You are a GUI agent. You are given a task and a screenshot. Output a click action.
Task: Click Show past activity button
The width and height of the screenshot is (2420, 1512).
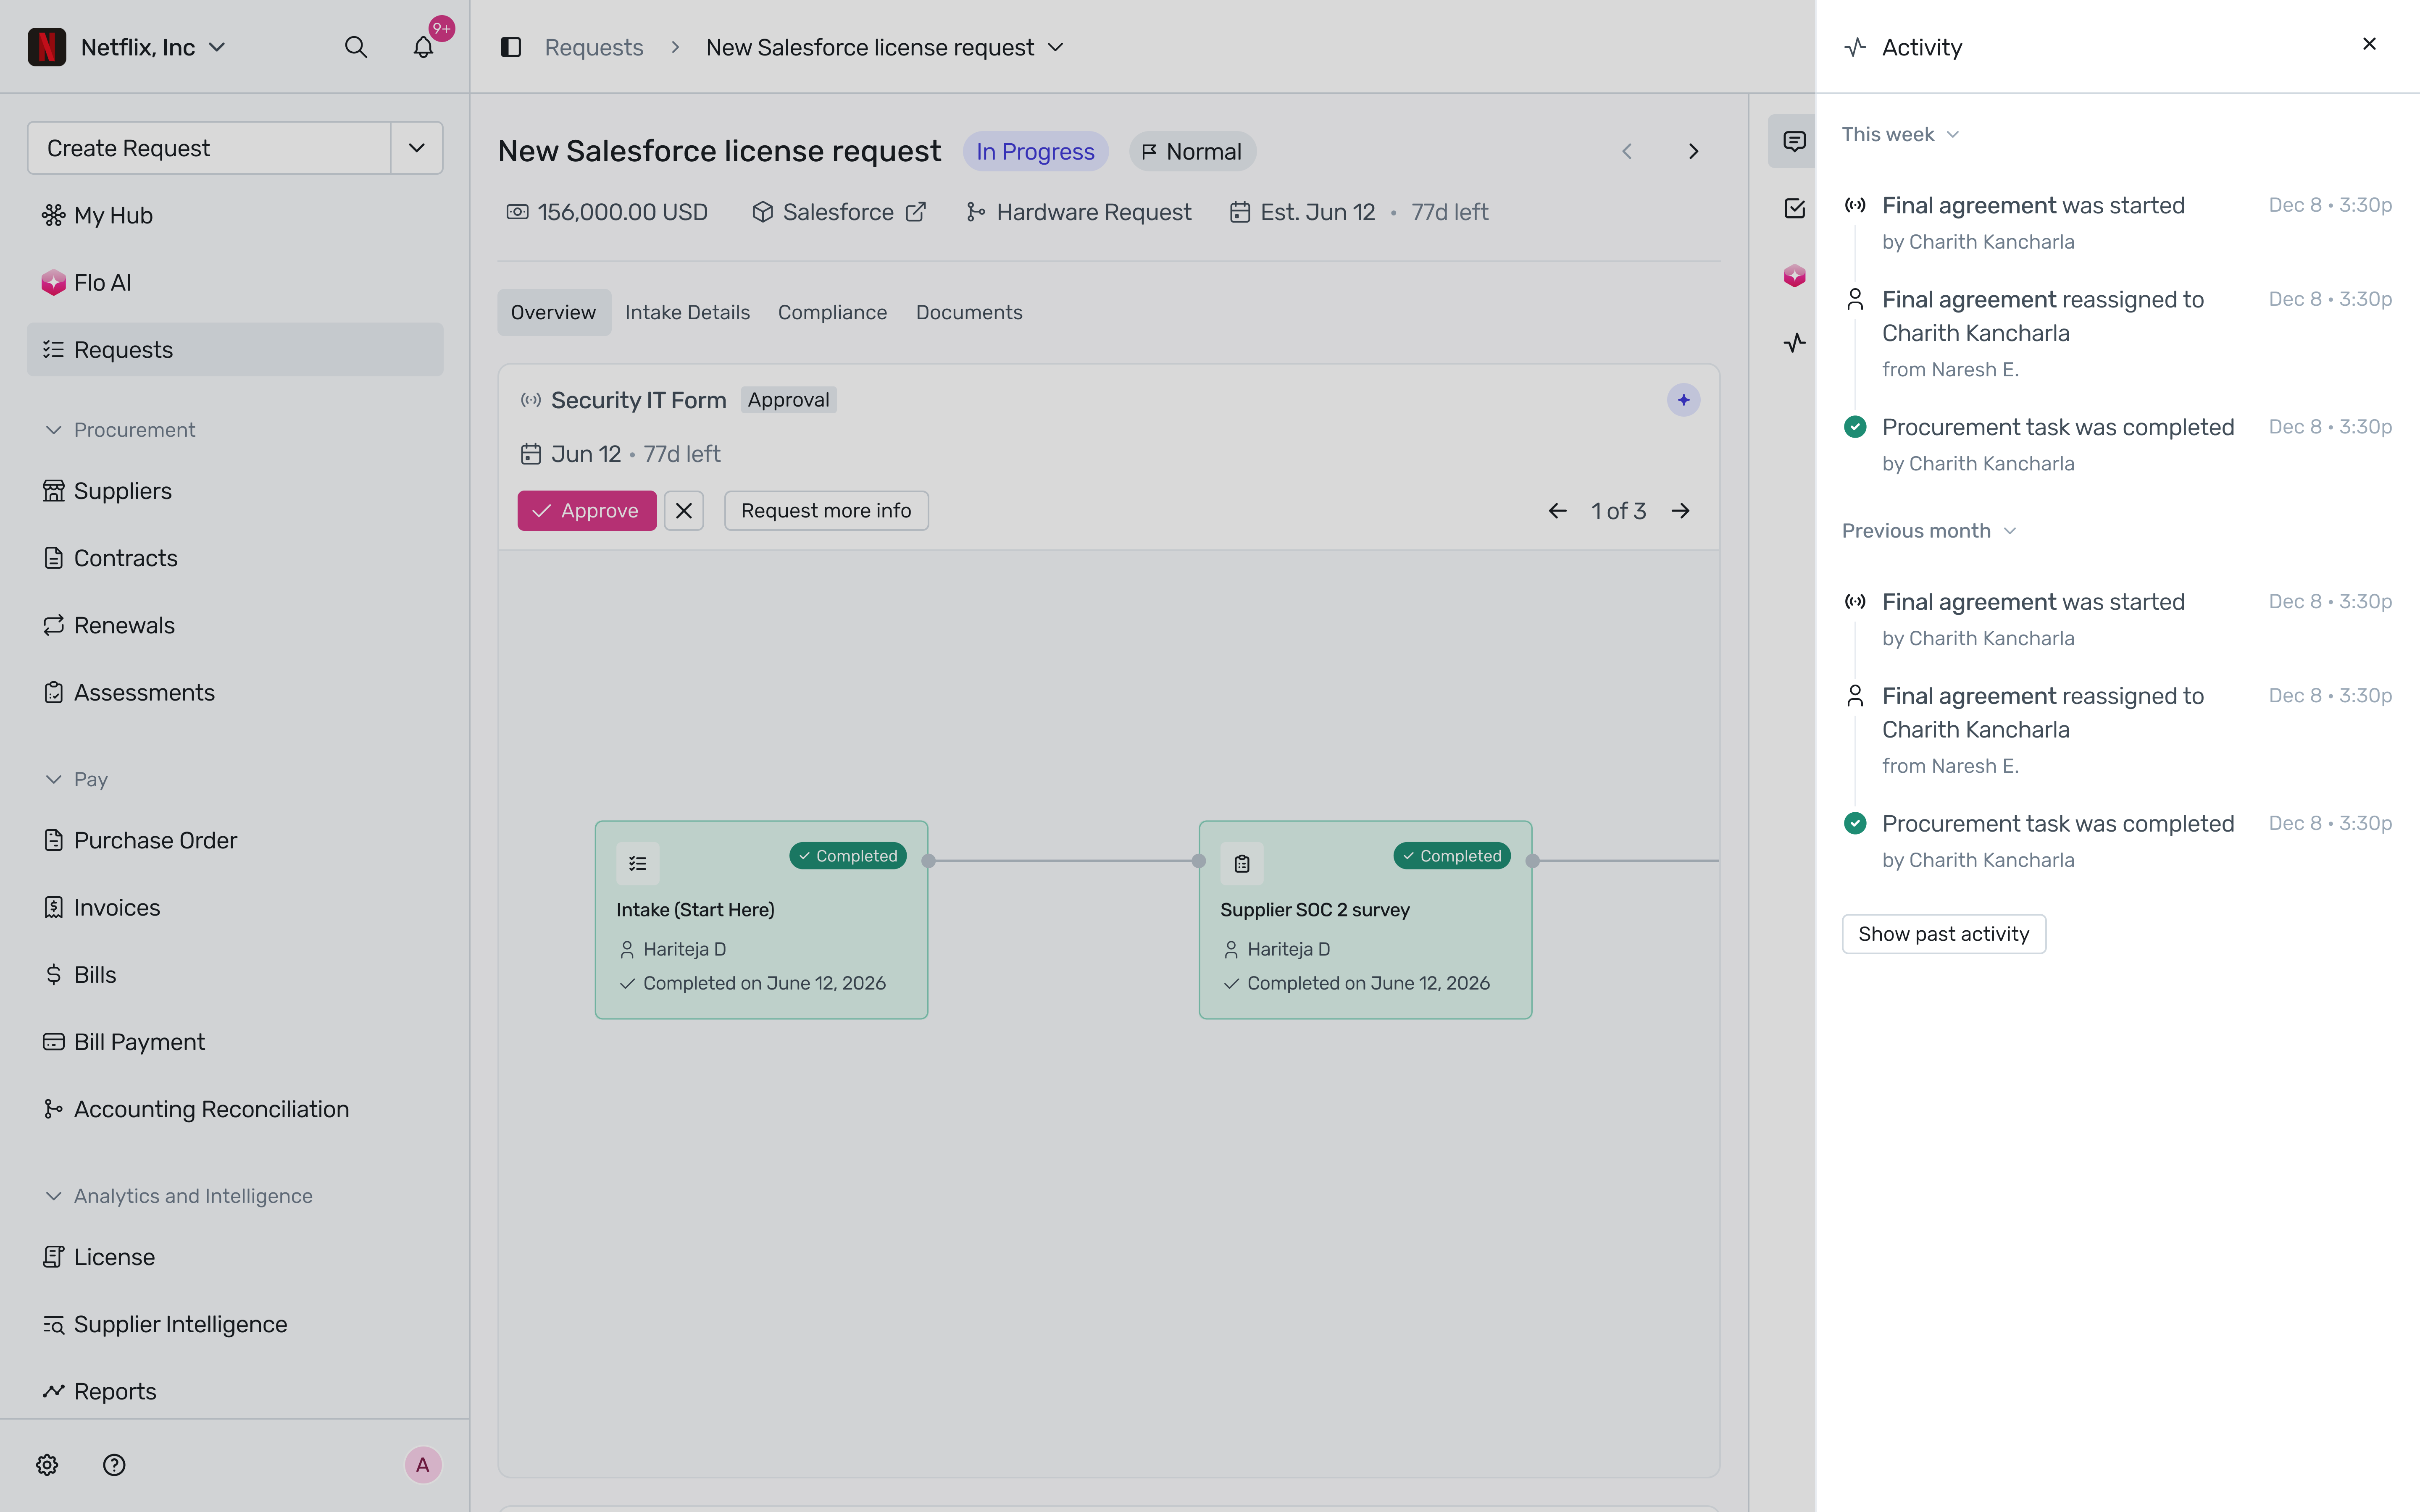point(1944,934)
